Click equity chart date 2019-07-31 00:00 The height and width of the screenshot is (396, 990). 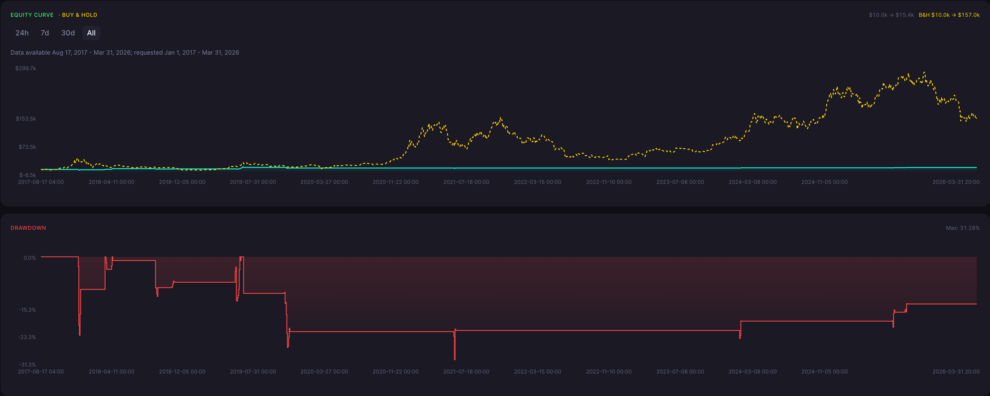[x=253, y=182]
